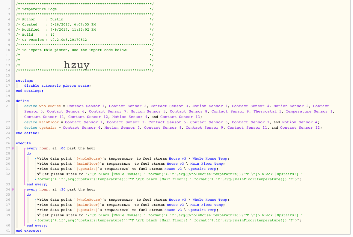This screenshot has width=353, height=237.
Task: Select the mainFloor variable name on line 22
Action: coord(49,122)
